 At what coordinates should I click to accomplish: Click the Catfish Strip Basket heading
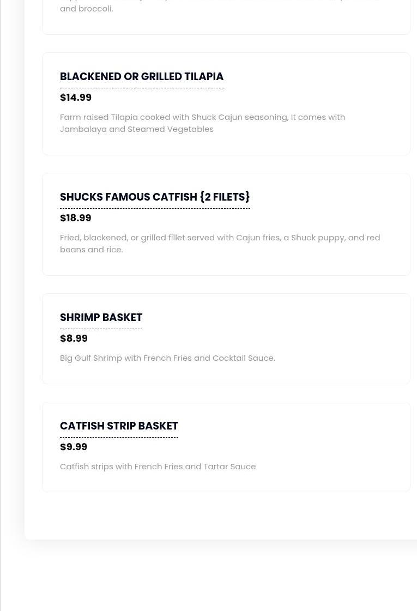[119, 426]
